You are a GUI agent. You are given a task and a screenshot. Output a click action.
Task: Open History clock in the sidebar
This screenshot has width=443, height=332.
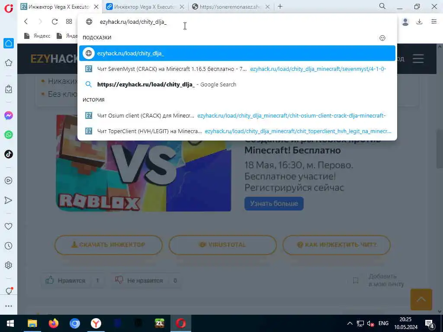tap(9, 246)
